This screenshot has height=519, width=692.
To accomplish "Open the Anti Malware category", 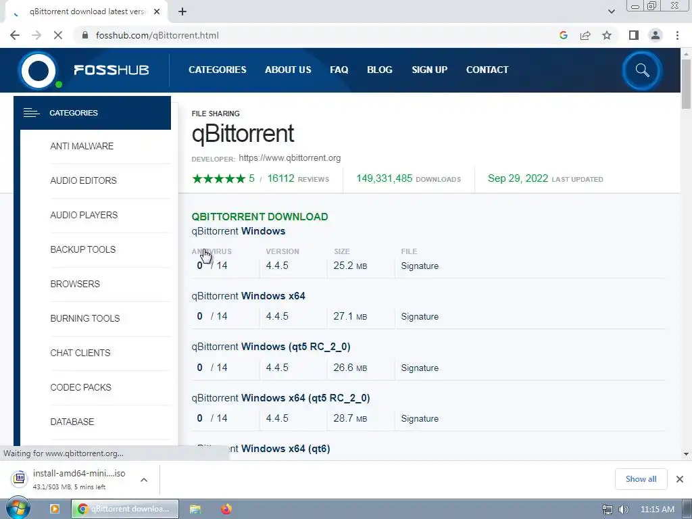I will pyautogui.click(x=82, y=146).
